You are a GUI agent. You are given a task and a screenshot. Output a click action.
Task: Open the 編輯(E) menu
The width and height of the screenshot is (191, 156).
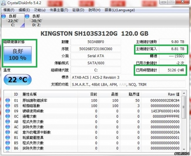(x=24, y=10)
